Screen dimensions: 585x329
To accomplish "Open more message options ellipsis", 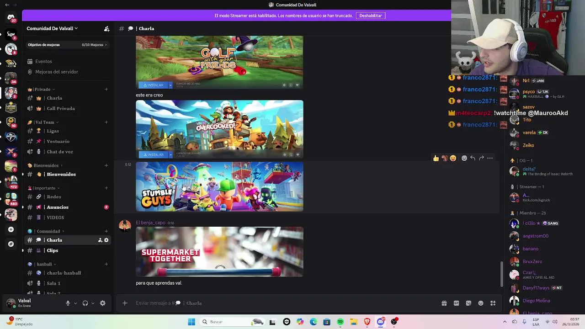I will coord(490,158).
